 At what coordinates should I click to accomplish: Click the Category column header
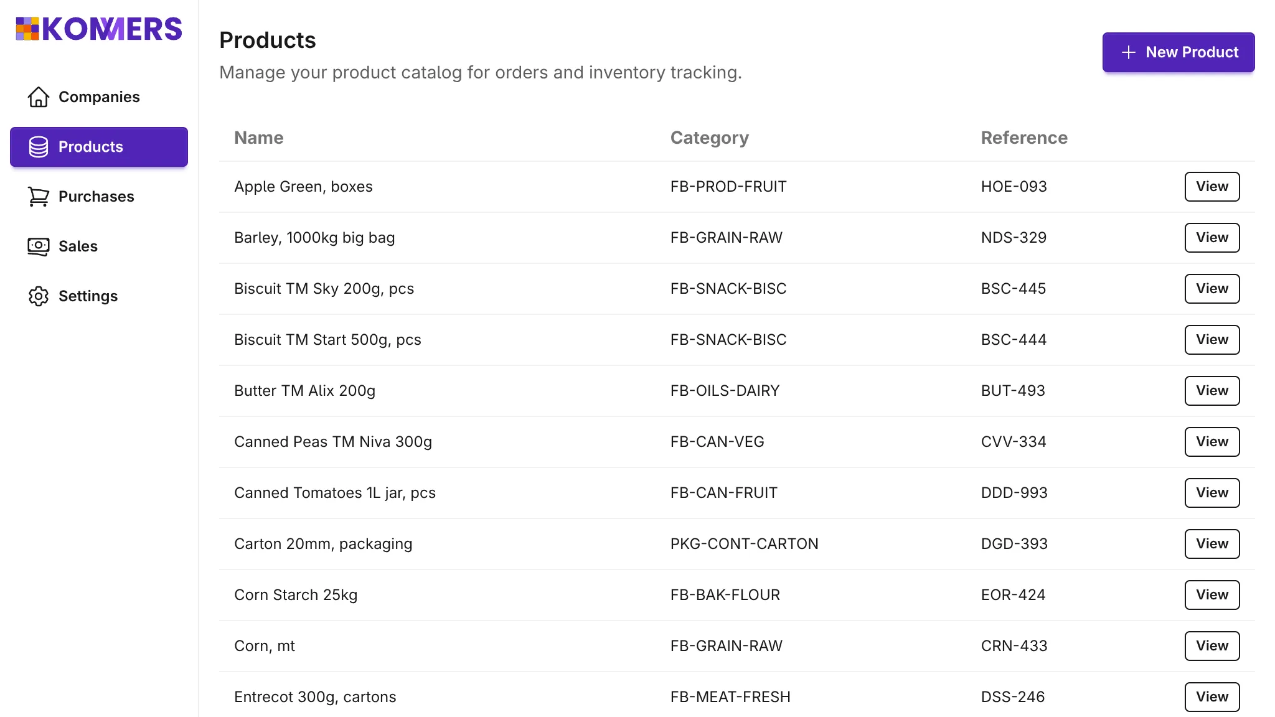pos(710,138)
